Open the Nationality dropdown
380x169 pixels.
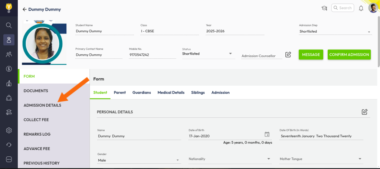(x=269, y=159)
